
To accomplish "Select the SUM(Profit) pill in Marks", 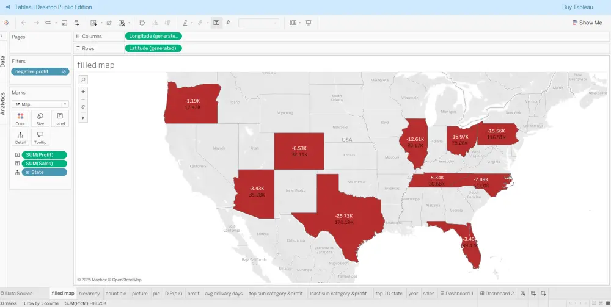I will click(45, 155).
